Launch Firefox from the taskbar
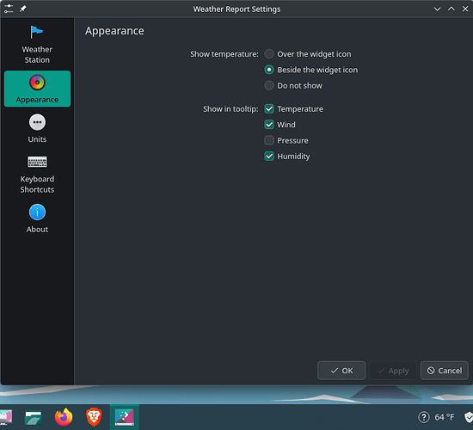Image resolution: width=473 pixels, height=430 pixels. (64, 417)
